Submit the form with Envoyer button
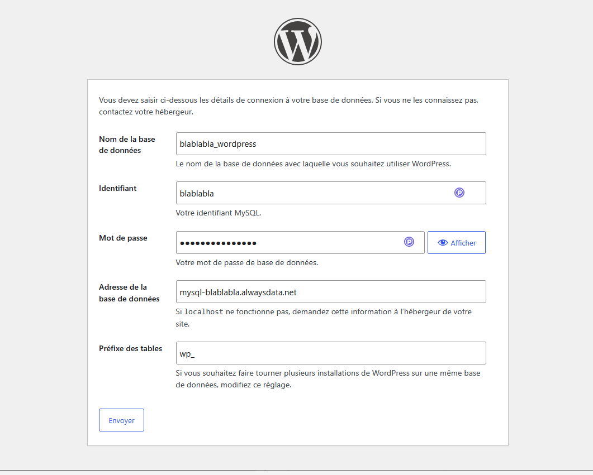Viewport: 593px width, 475px height. (121, 420)
